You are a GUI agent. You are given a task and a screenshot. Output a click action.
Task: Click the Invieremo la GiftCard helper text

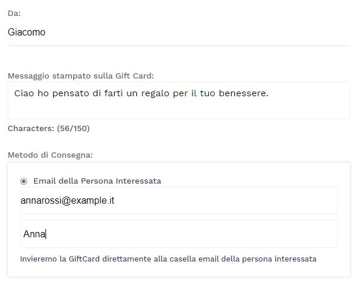(x=168, y=259)
